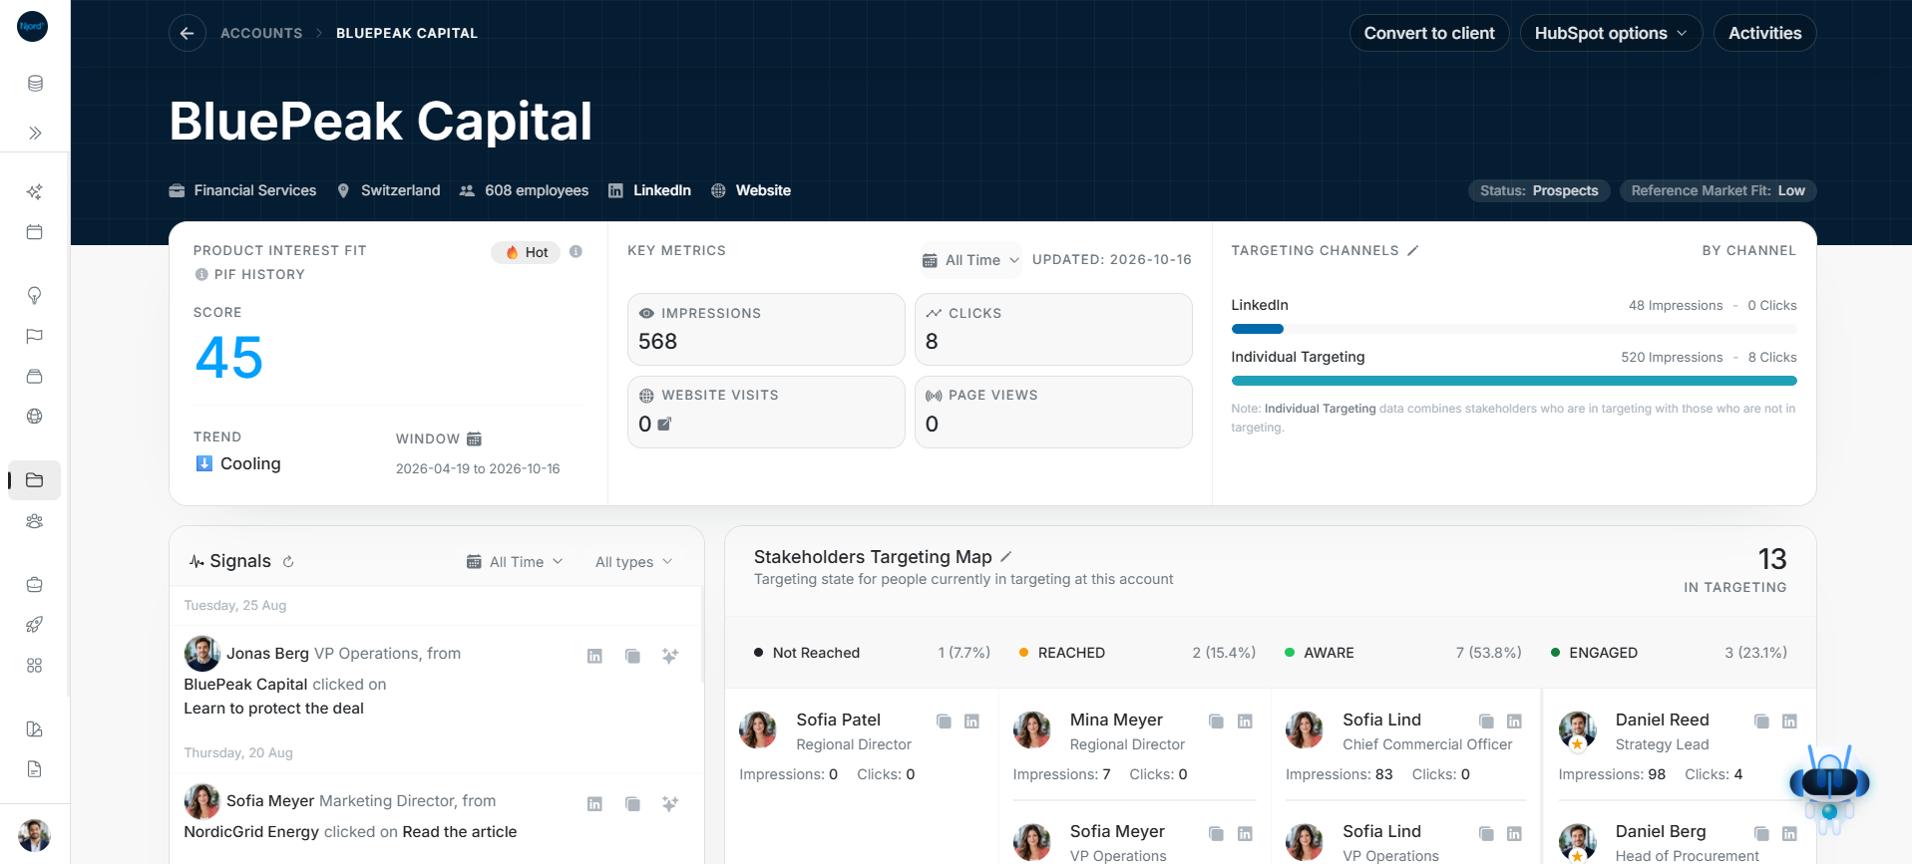The width and height of the screenshot is (1912, 864).
Task: Open the folder icon in sidebar
Action: 35,480
